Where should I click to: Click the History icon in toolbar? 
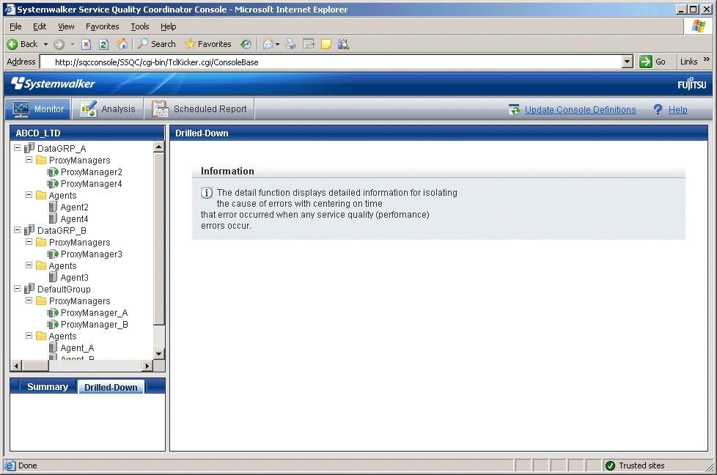click(246, 44)
